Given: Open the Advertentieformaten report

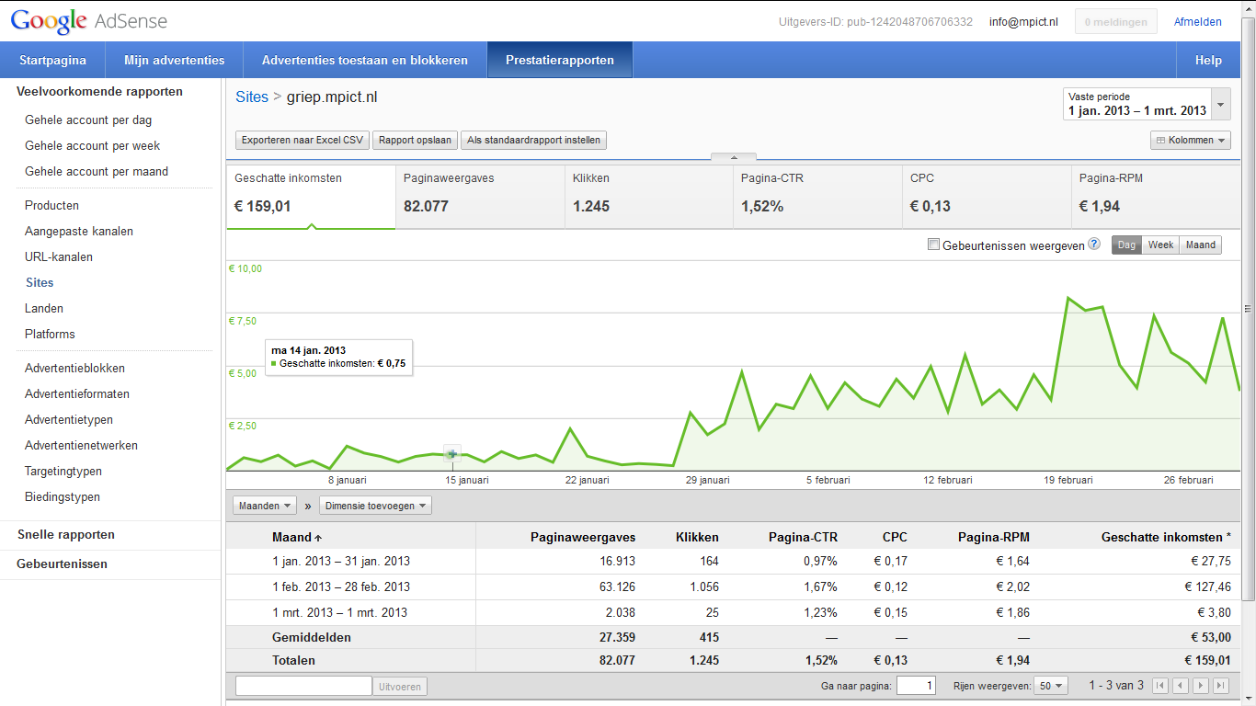Looking at the screenshot, I should coord(77,393).
